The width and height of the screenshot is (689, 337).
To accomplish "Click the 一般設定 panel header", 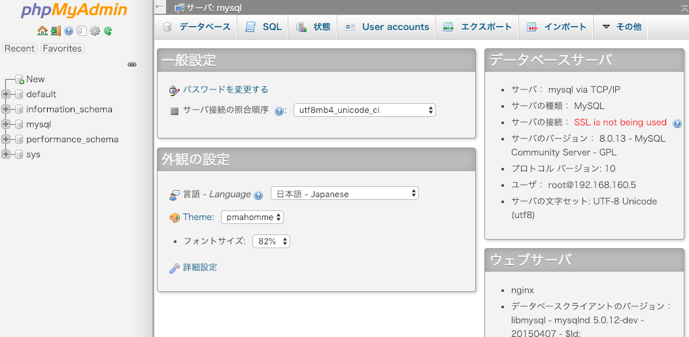I will pos(316,61).
